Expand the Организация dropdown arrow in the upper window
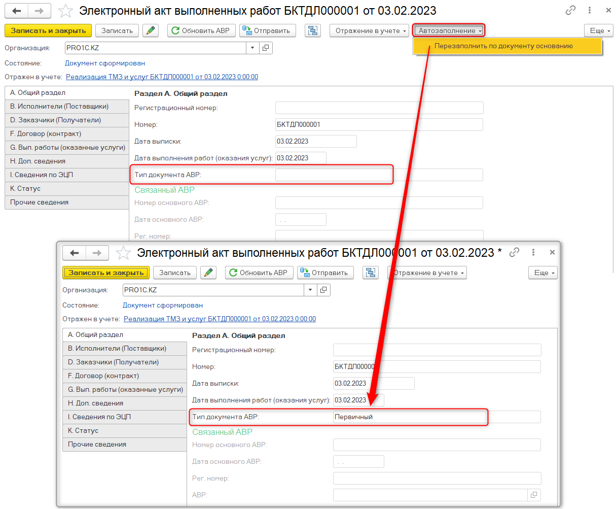Screen dimensions: 616x509 (x=253, y=48)
